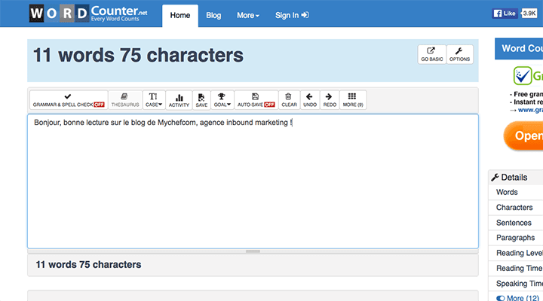This screenshot has width=543, height=301.
Task: Click the Details wrench icon
Action: click(495, 178)
